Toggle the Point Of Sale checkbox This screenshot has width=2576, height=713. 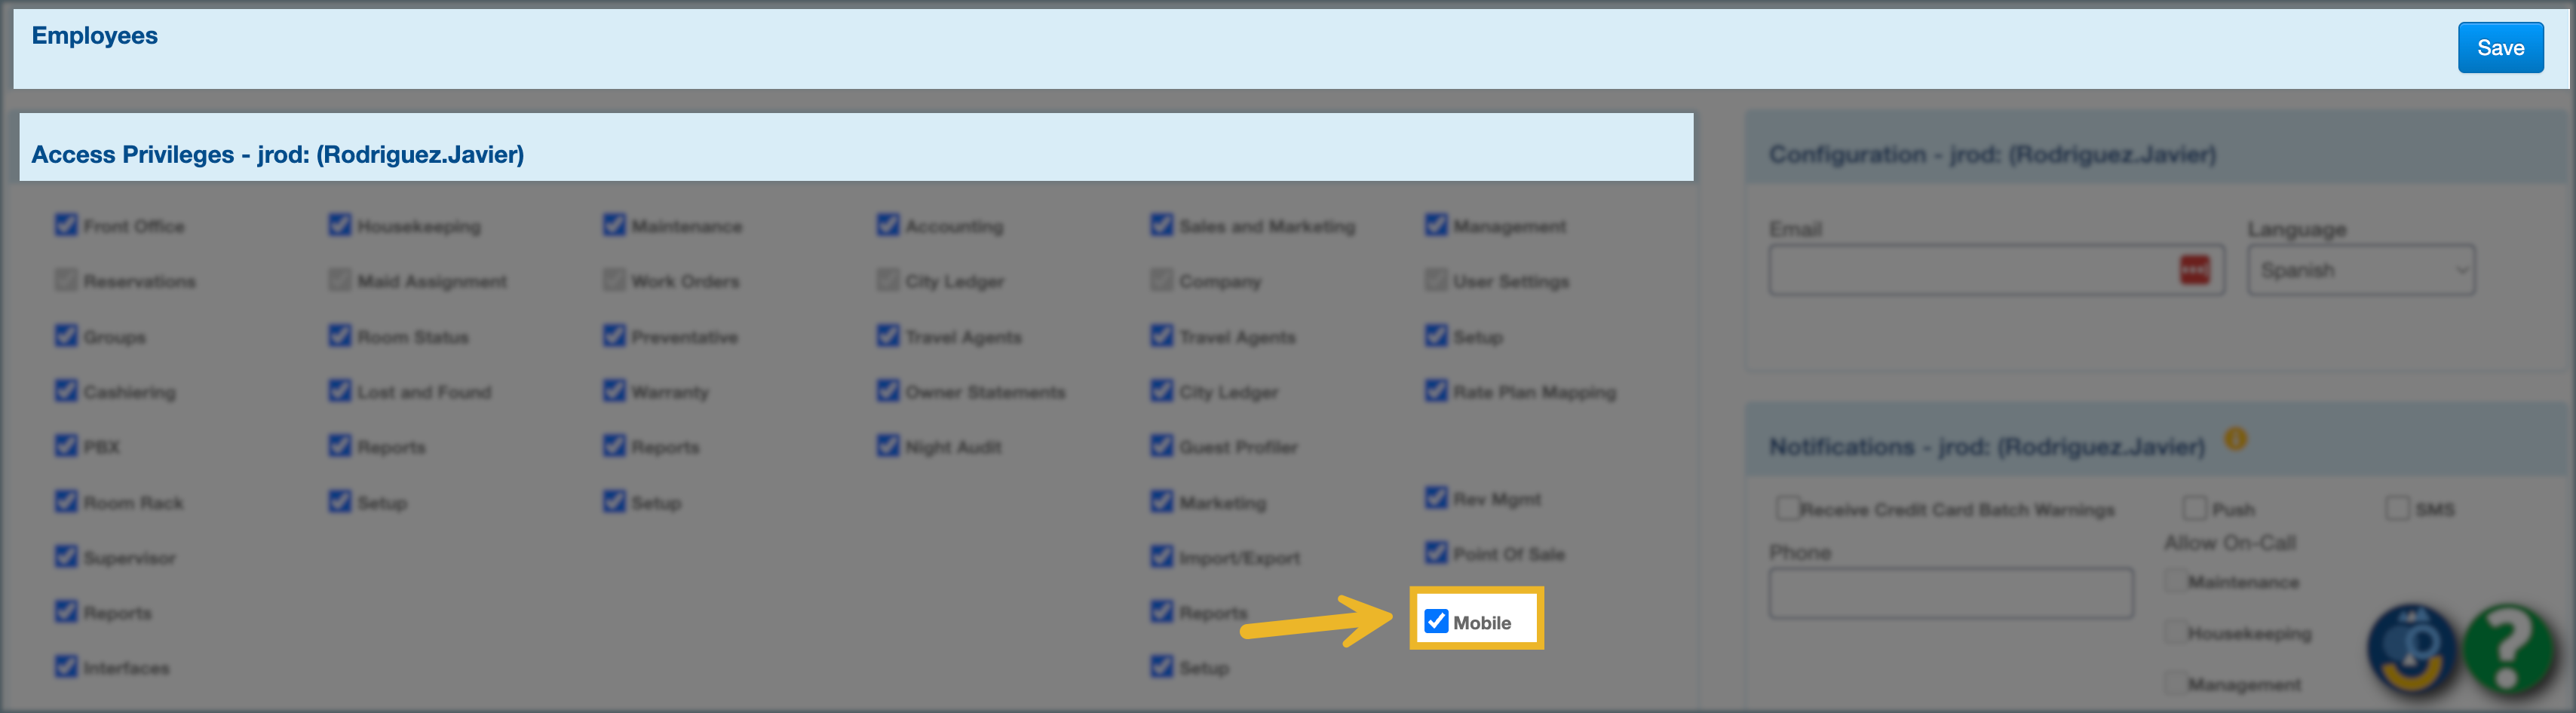(x=1436, y=552)
